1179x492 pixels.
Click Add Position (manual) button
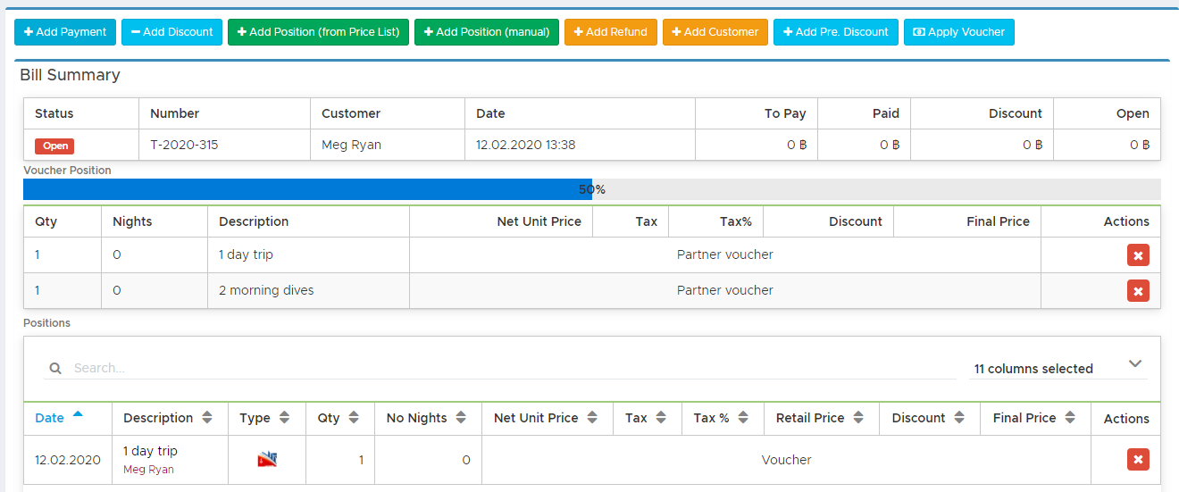tap(487, 32)
